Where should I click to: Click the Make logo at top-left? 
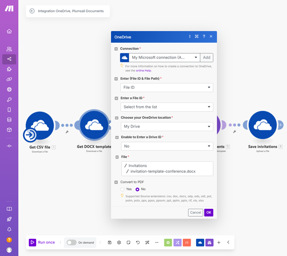(x=9, y=9)
